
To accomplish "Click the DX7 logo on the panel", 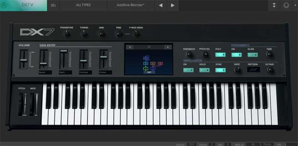I will [37, 32].
